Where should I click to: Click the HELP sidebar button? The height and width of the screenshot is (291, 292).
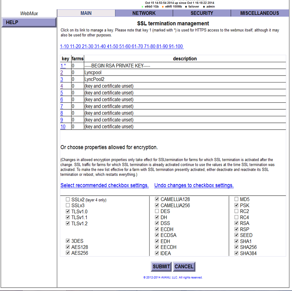29,22
